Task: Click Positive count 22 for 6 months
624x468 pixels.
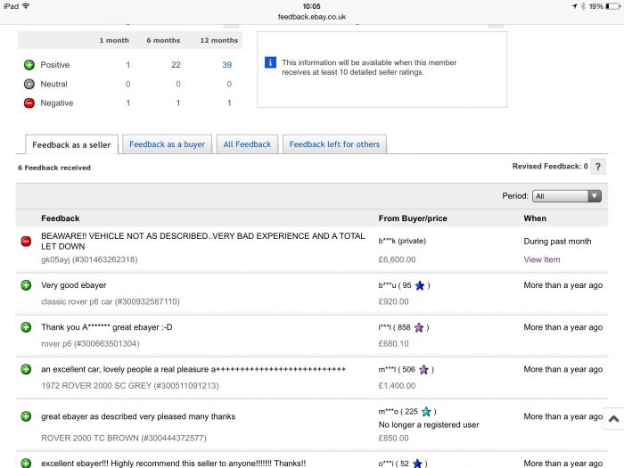Action: 176,64
